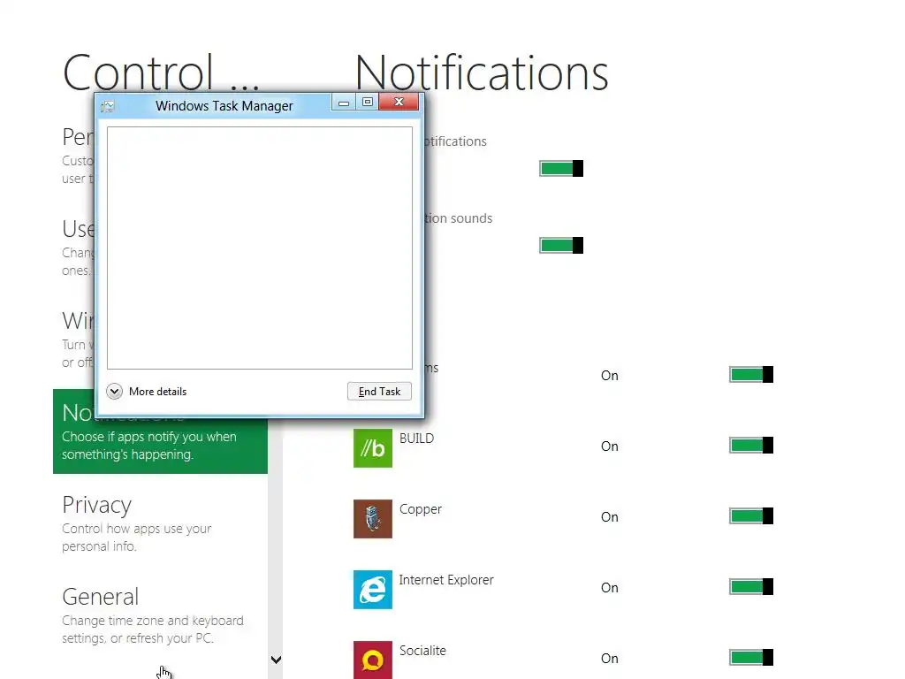905x679 pixels.
Task: Maximize the Windows Task Manager window
Action: pyautogui.click(x=367, y=103)
